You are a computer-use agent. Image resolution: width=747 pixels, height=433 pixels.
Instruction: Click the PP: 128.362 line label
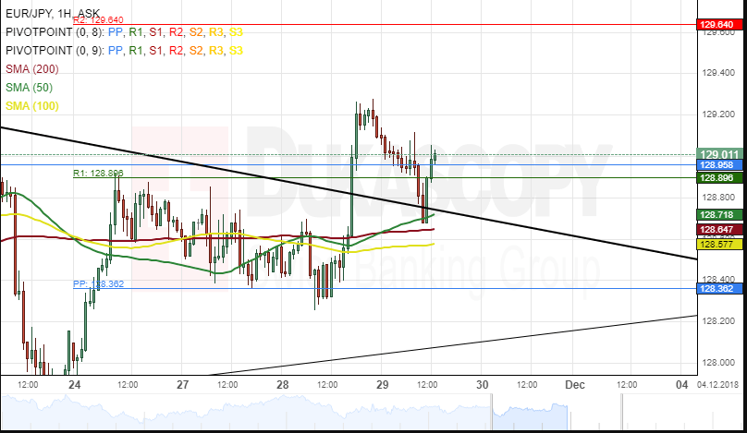[98, 284]
